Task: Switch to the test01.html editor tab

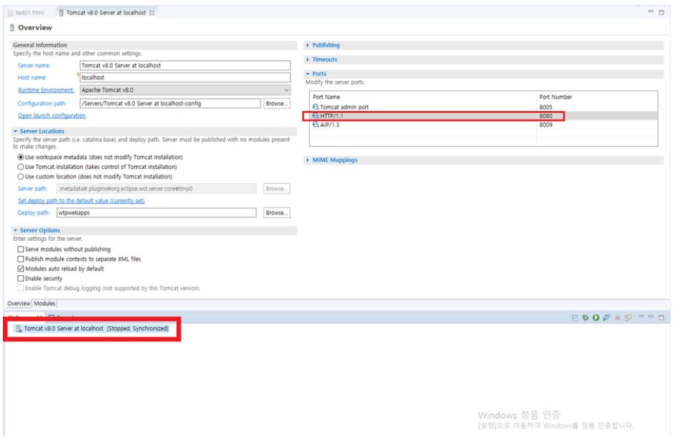Action: pyautogui.click(x=27, y=13)
